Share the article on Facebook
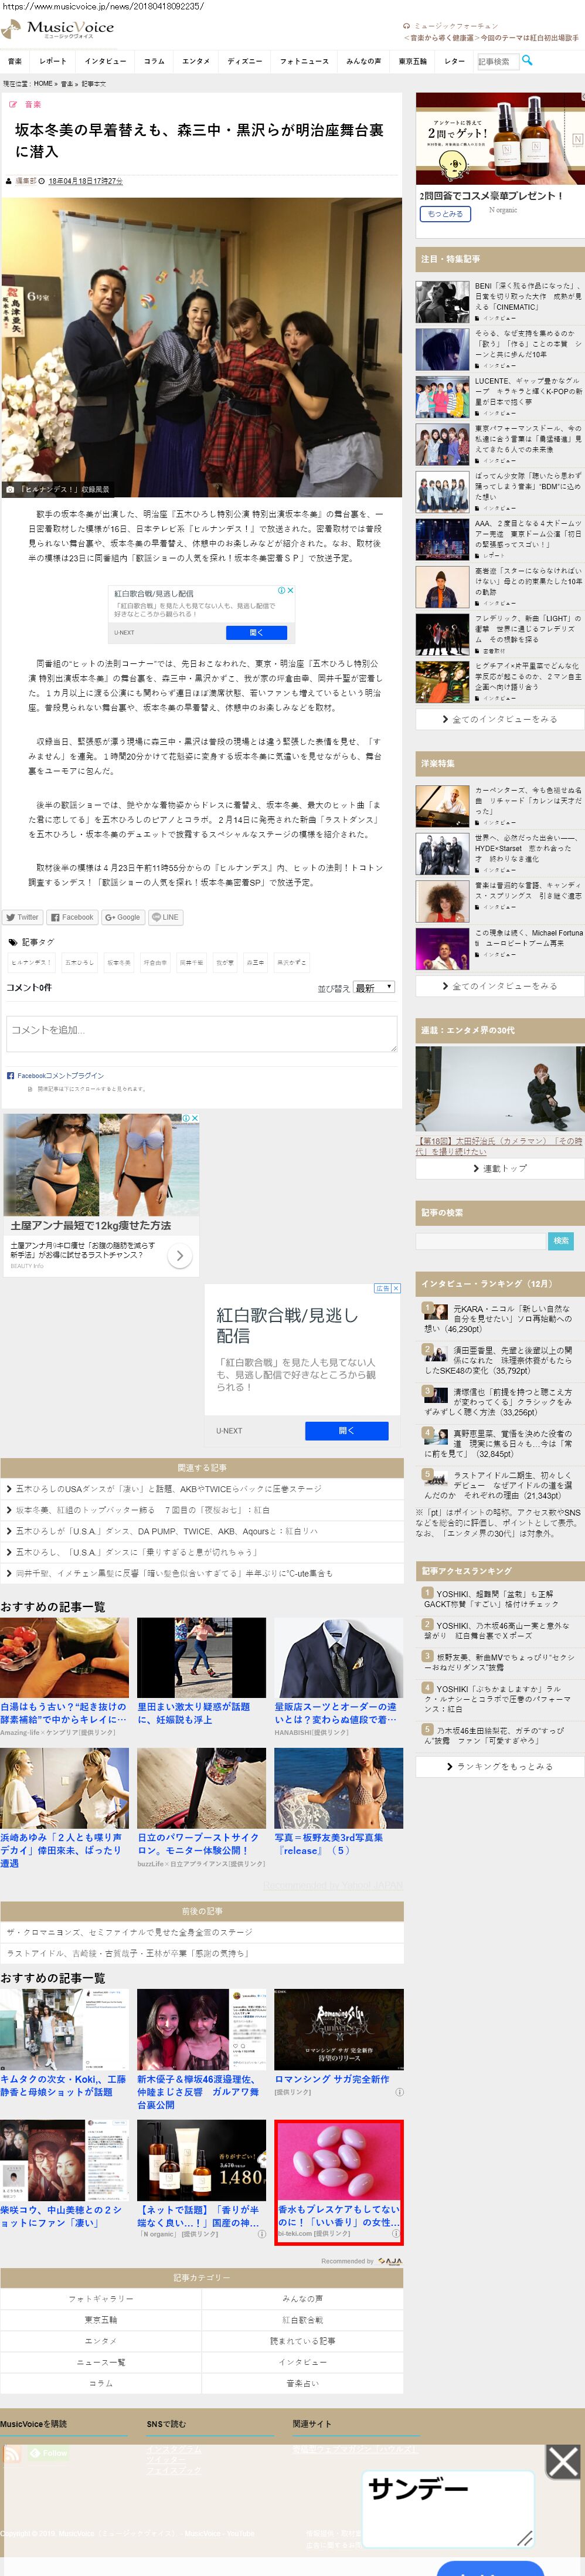Viewport: 585px width, 2576px height. point(72,917)
